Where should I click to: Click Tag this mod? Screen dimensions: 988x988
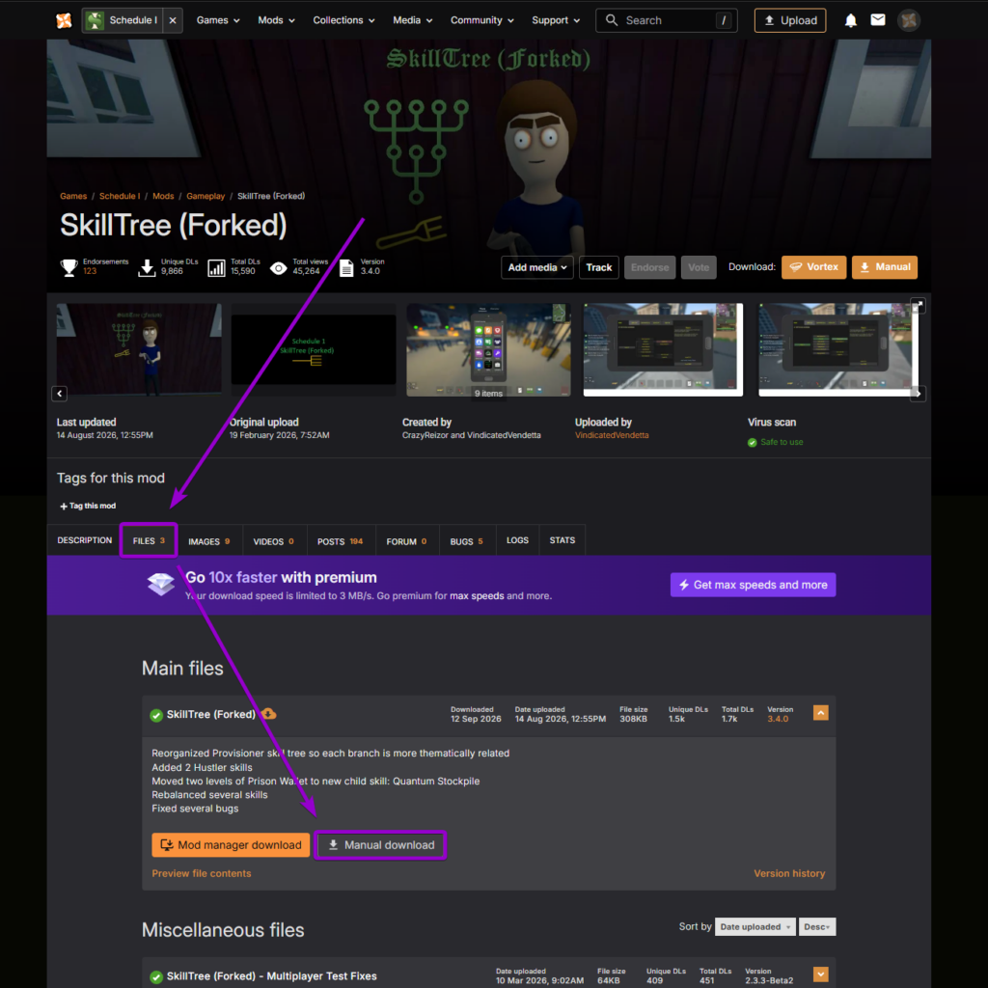click(x=88, y=506)
